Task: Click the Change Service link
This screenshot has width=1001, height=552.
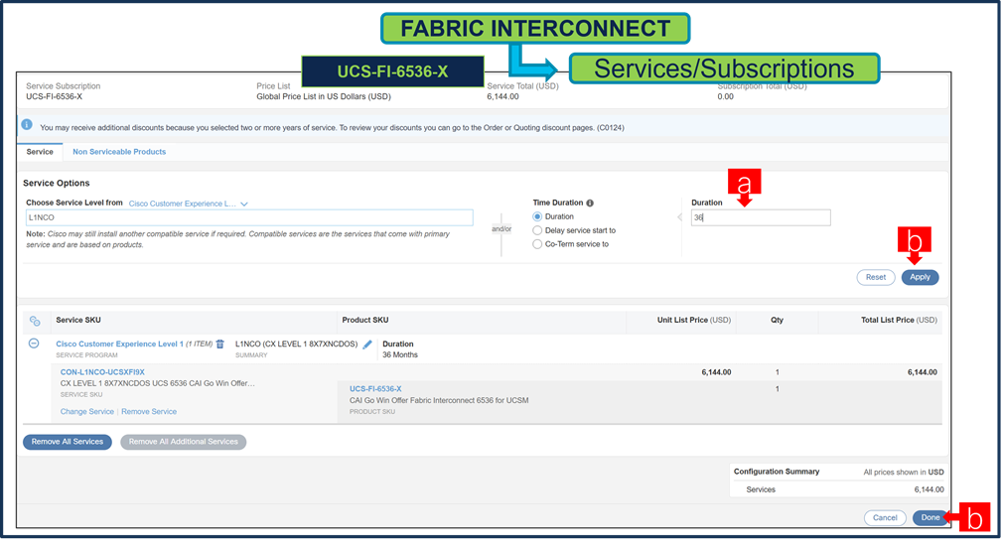Action: pyautogui.click(x=86, y=412)
